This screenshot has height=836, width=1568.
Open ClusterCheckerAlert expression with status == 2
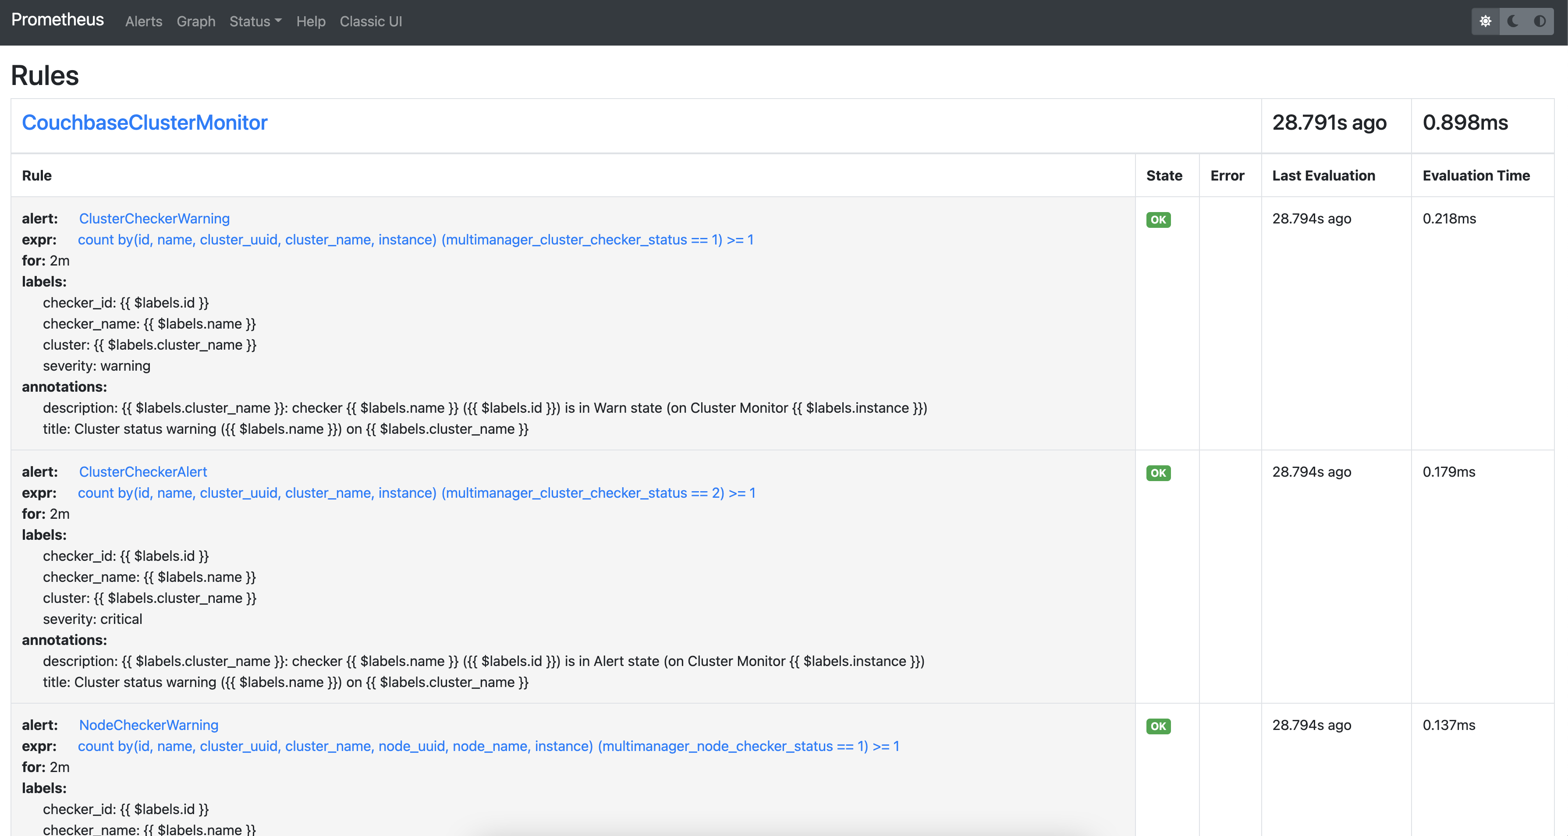(417, 493)
